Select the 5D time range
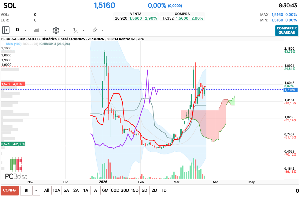This screenshot has width=303, height=197. point(144,191)
